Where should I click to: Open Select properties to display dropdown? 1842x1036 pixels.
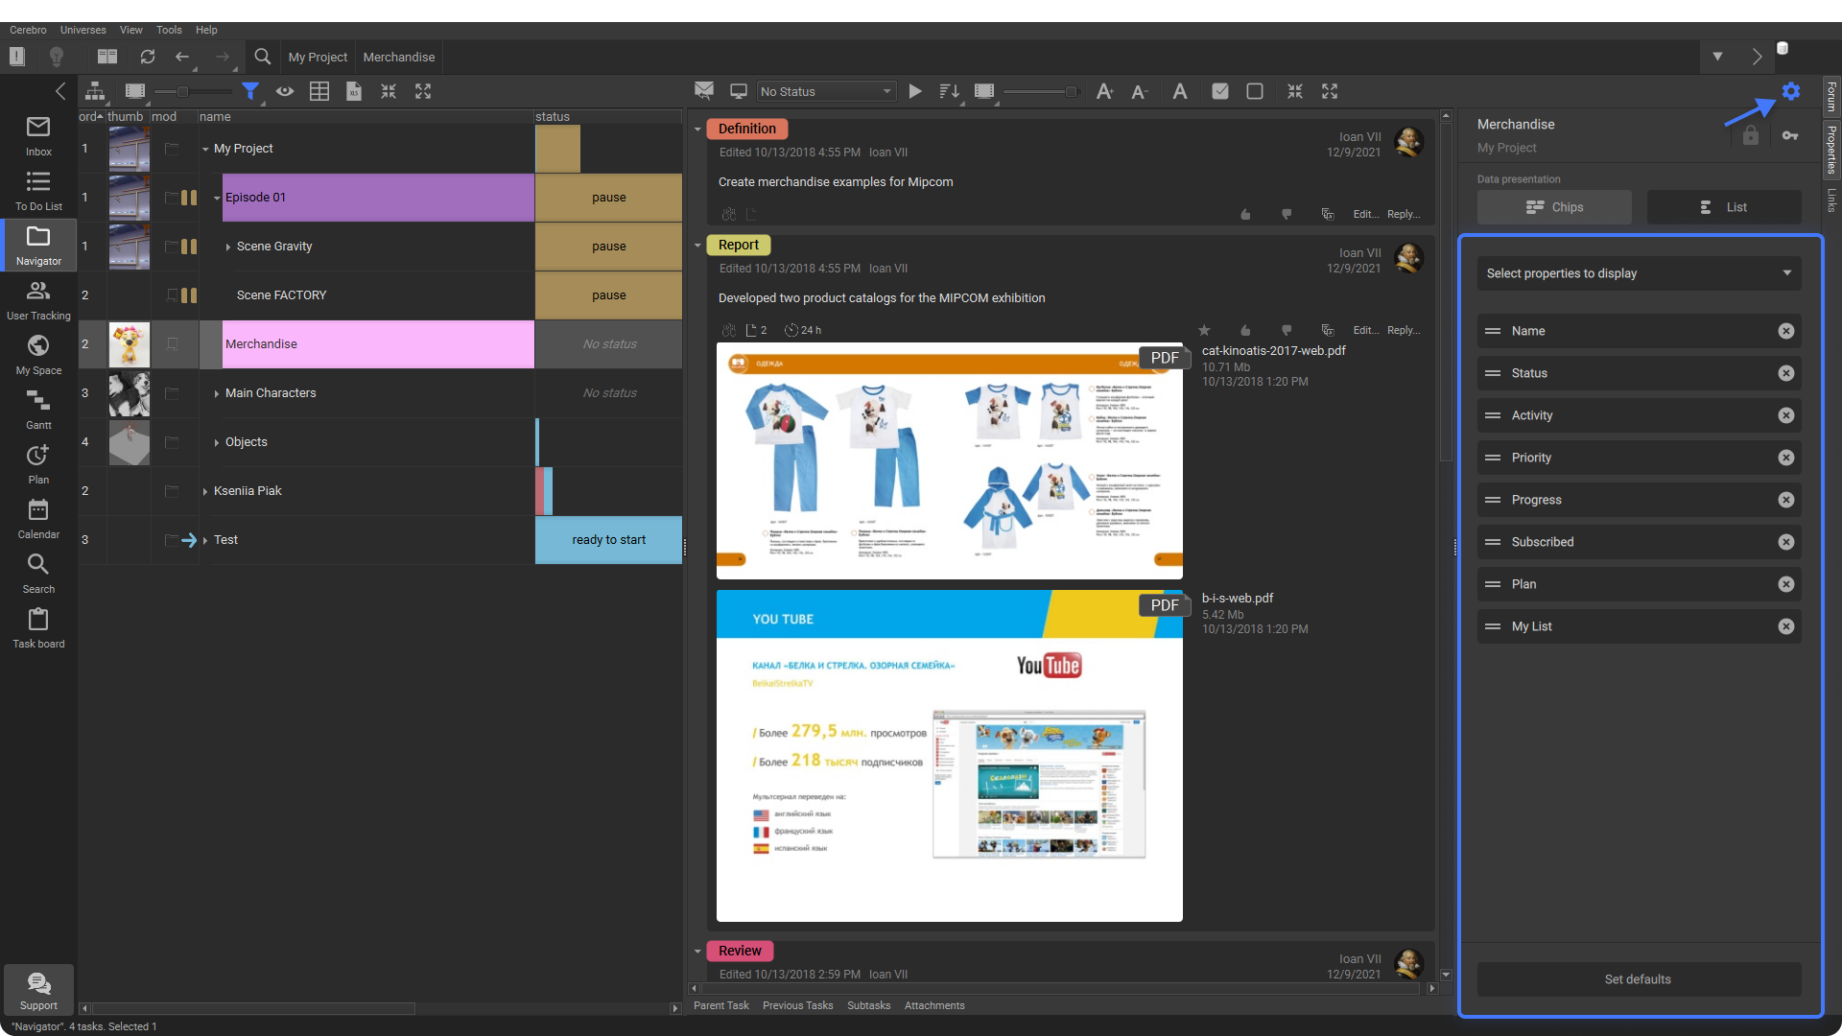(x=1639, y=273)
